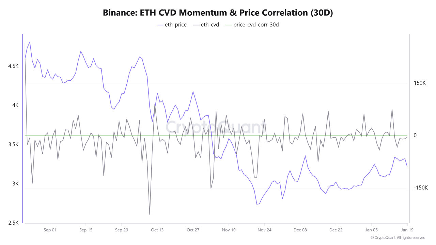Click the 2.5K left price axis label
The width and height of the screenshot is (436, 245).
pyautogui.click(x=13, y=223)
